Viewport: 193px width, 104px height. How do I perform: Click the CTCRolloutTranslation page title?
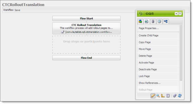click(23, 5)
